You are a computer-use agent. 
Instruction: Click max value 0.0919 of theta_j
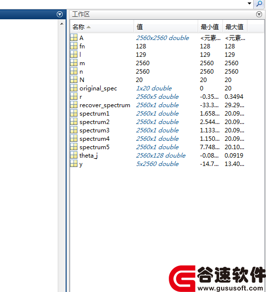234,156
